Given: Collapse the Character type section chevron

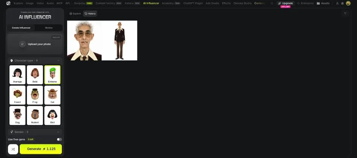Looking at the screenshot, I should (58, 60).
